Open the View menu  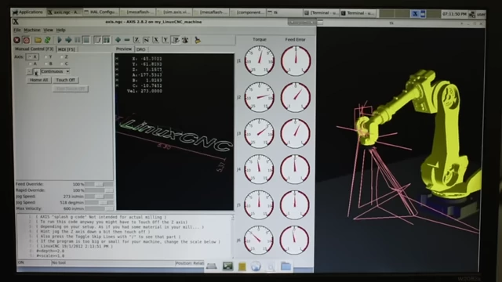click(48, 30)
